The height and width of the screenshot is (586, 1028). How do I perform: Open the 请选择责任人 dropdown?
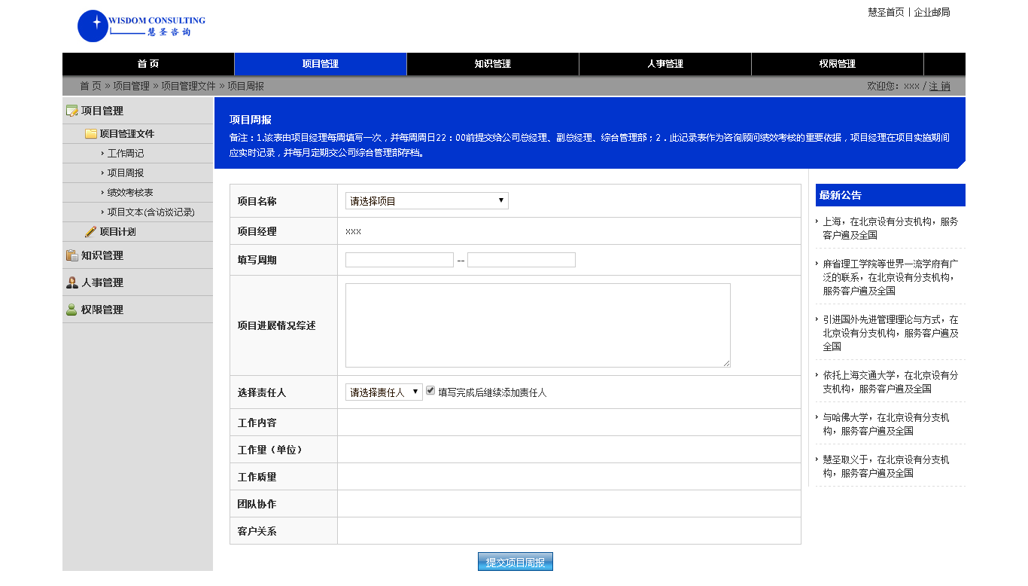pos(384,392)
